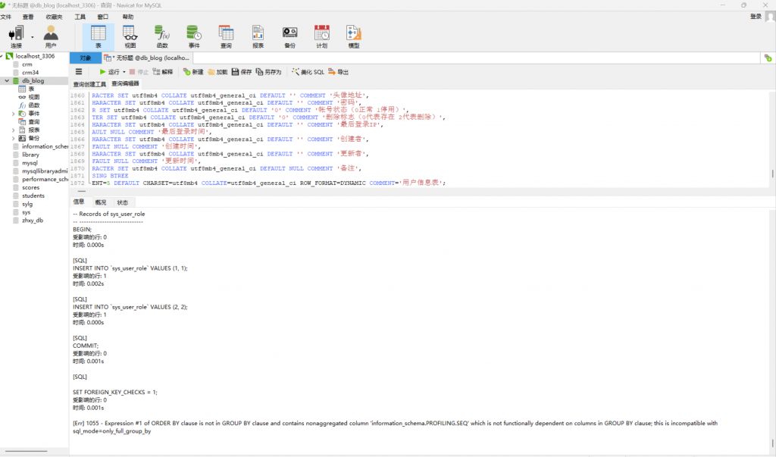Expand the 事件 node under db_blog

[x=14, y=114]
